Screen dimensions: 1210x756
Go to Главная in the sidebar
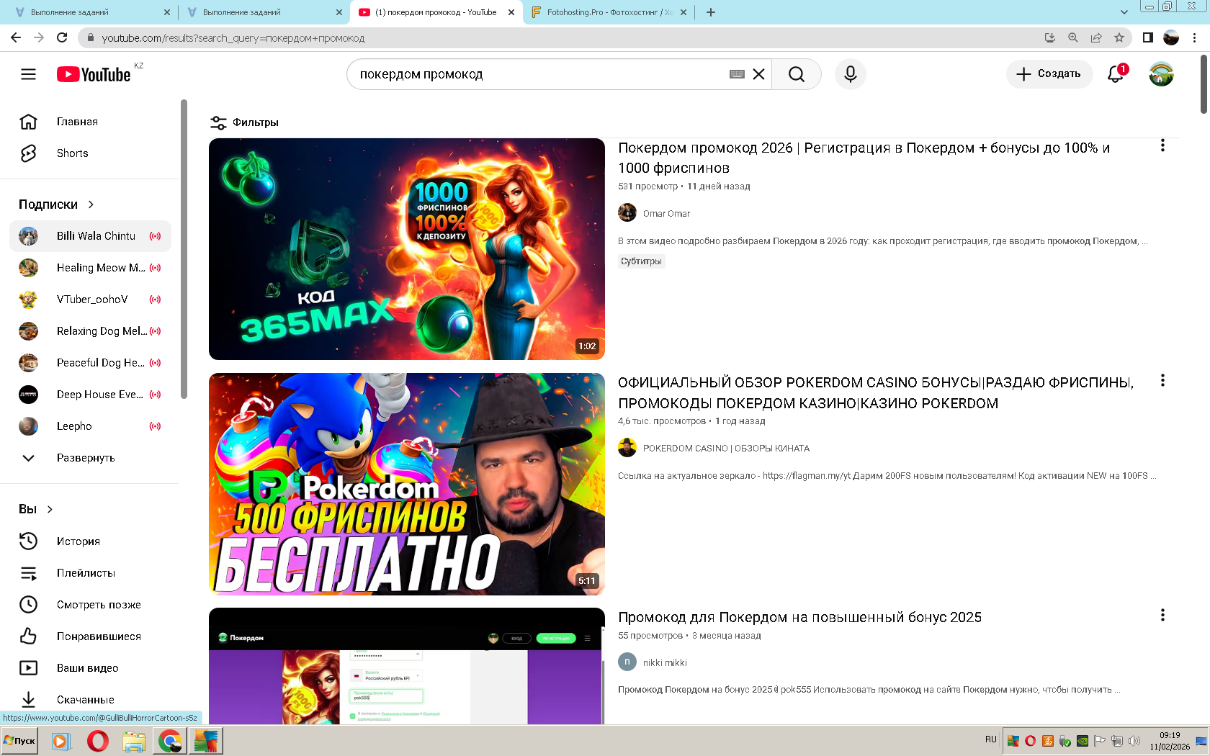click(91, 122)
